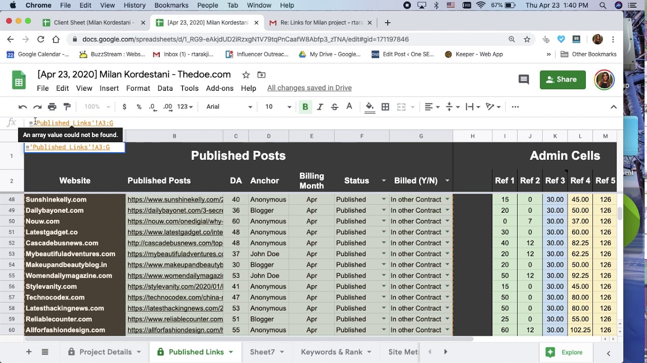Open the Arial font dropdown
647x363 pixels.
(x=229, y=107)
